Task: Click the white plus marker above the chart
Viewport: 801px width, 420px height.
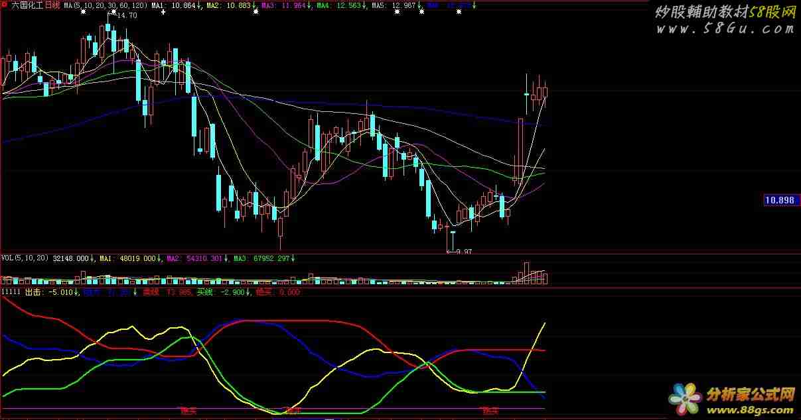Action: click(163, 12)
